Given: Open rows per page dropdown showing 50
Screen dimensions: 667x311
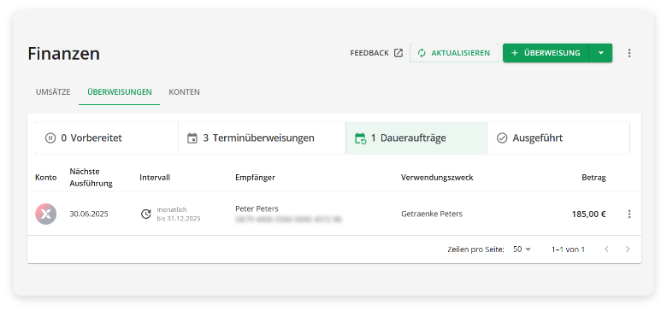Looking at the screenshot, I should pyautogui.click(x=522, y=249).
